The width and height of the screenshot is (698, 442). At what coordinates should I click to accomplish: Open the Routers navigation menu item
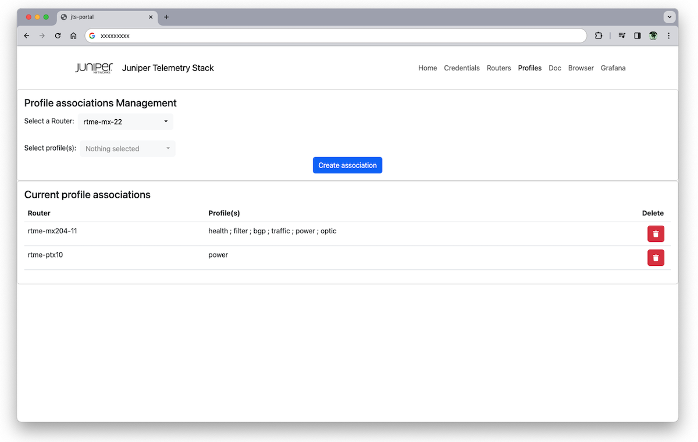coord(498,68)
